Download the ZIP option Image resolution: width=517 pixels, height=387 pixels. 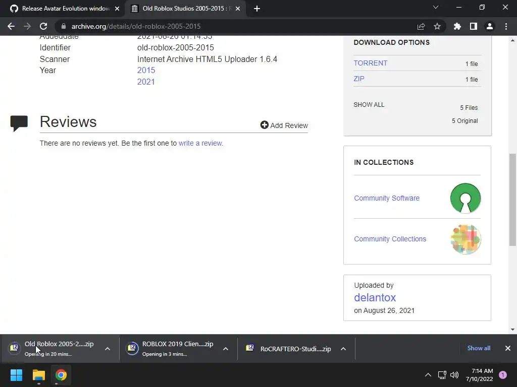(x=359, y=79)
